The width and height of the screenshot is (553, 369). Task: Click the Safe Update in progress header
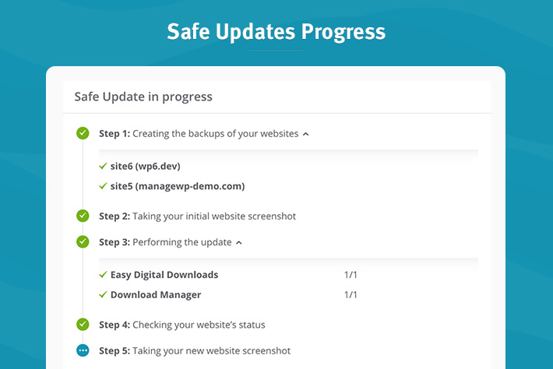point(143,97)
